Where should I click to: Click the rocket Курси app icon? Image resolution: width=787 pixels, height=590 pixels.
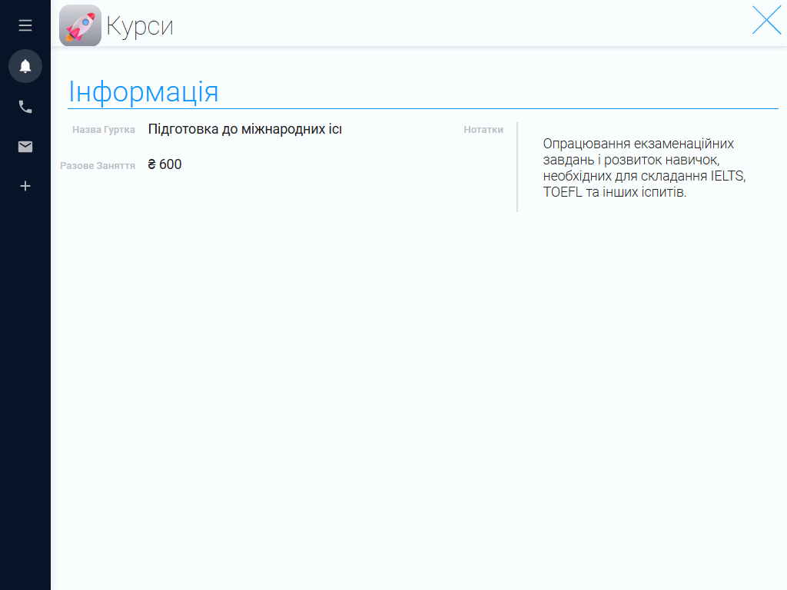coord(80,25)
